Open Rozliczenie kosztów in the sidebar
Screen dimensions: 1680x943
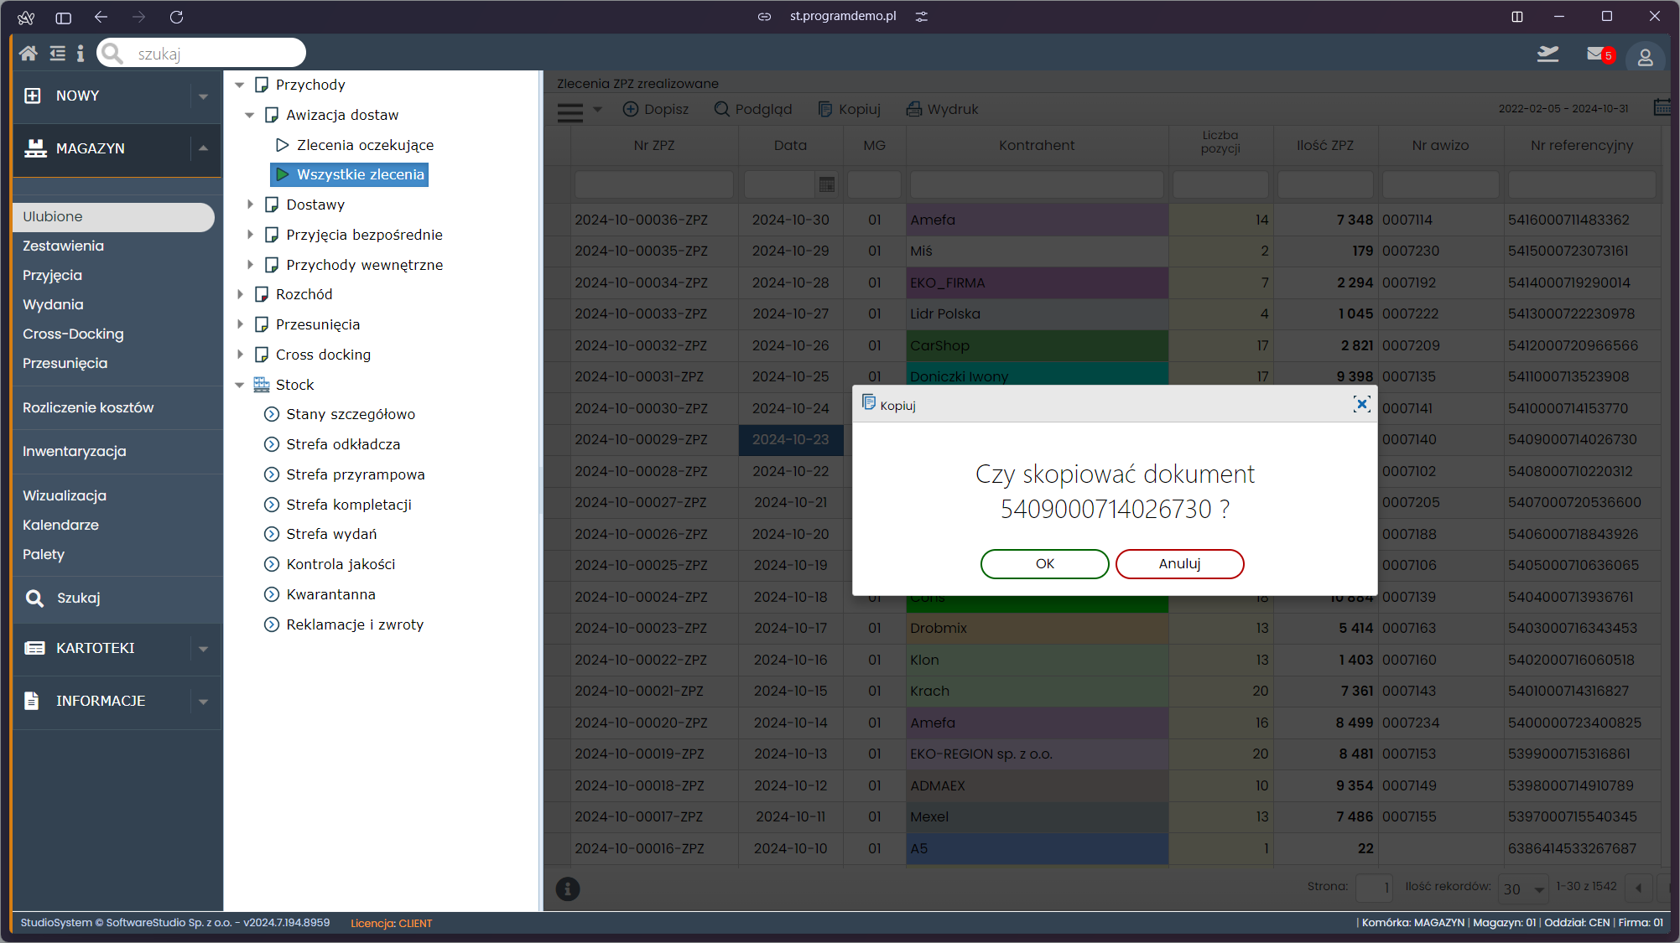[88, 407]
